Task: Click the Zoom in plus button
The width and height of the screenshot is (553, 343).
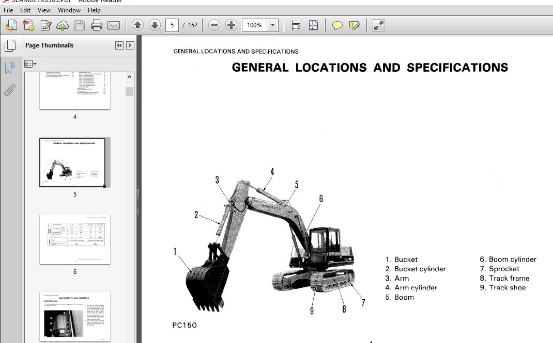Action: pyautogui.click(x=231, y=25)
